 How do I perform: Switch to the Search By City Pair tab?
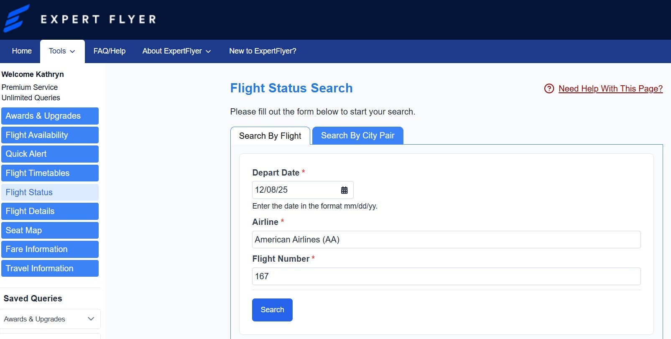pos(357,135)
